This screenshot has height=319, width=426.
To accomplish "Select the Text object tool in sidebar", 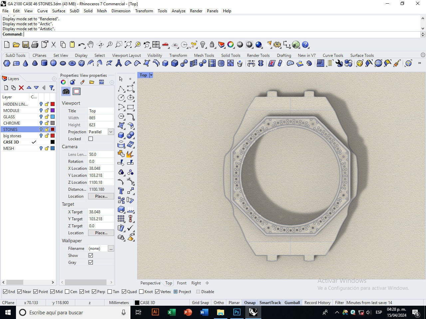I will pyautogui.click(x=121, y=191).
